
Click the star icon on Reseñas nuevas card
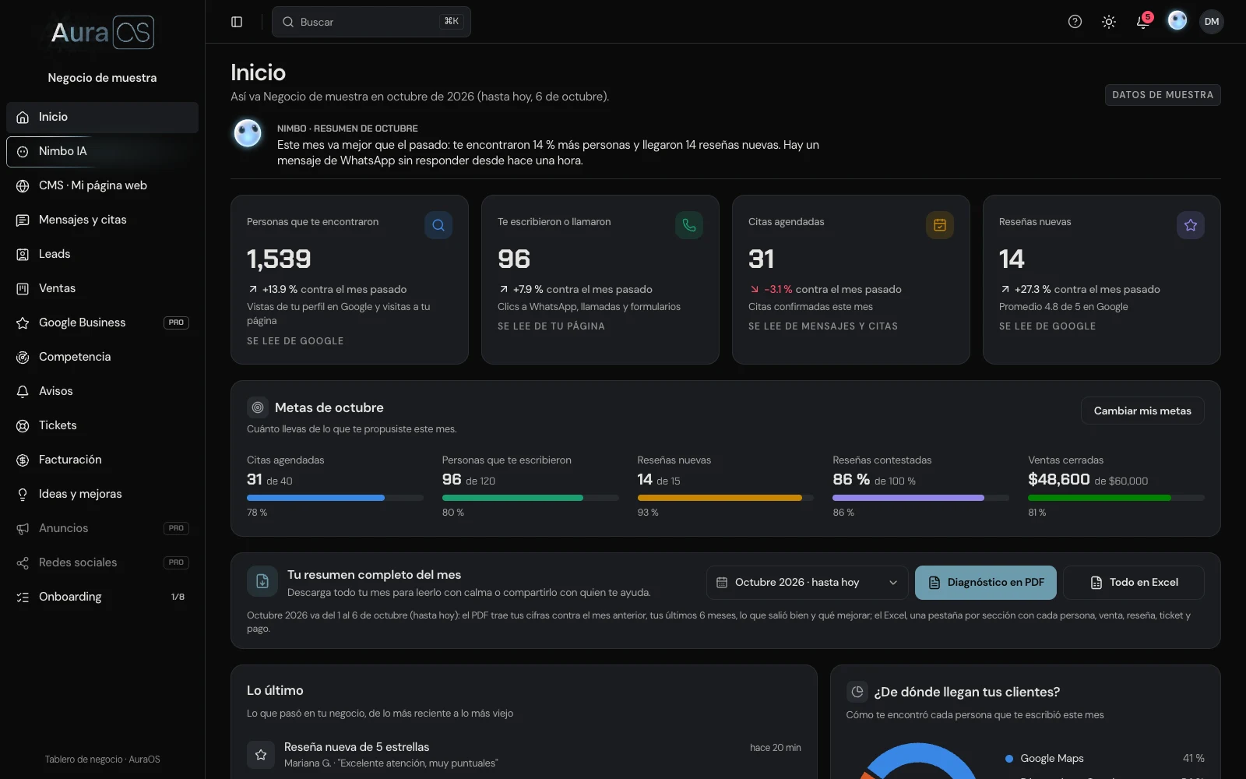coord(1191,225)
